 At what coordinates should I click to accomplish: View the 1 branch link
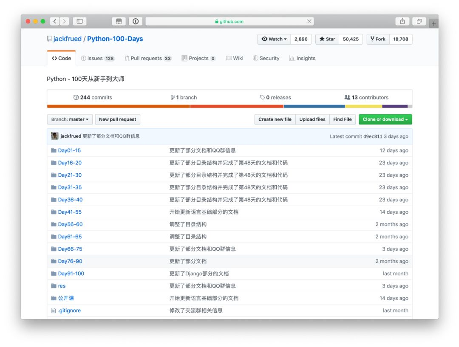[x=184, y=97]
